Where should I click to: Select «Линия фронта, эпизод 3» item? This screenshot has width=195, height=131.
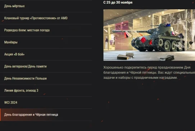46,91
